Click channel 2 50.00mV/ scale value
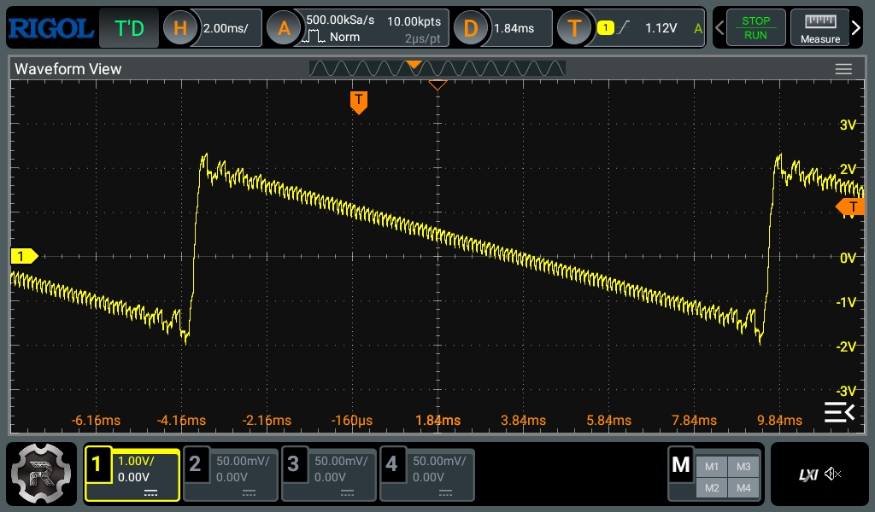875x512 pixels. pos(243,461)
